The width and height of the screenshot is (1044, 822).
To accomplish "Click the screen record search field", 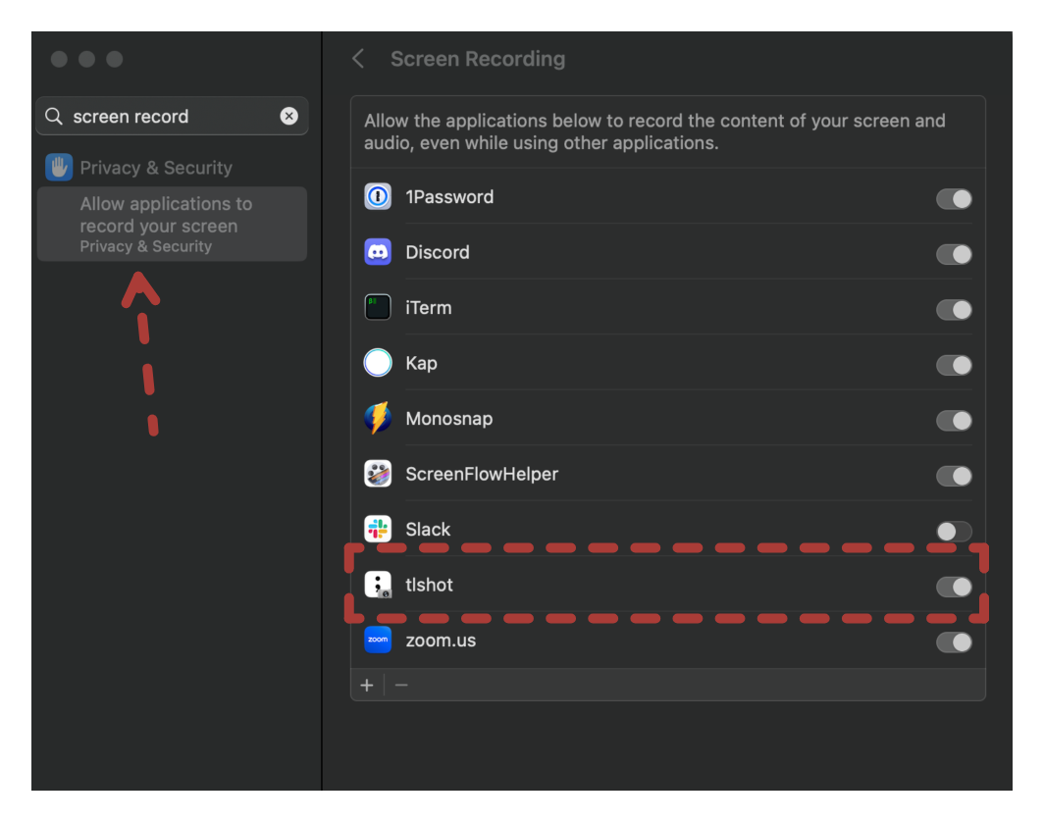I will coord(172,117).
